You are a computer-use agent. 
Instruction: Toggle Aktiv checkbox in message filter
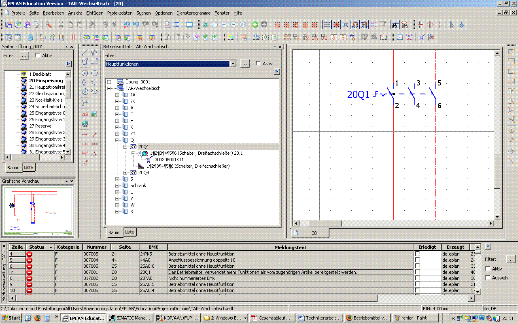click(x=488, y=269)
